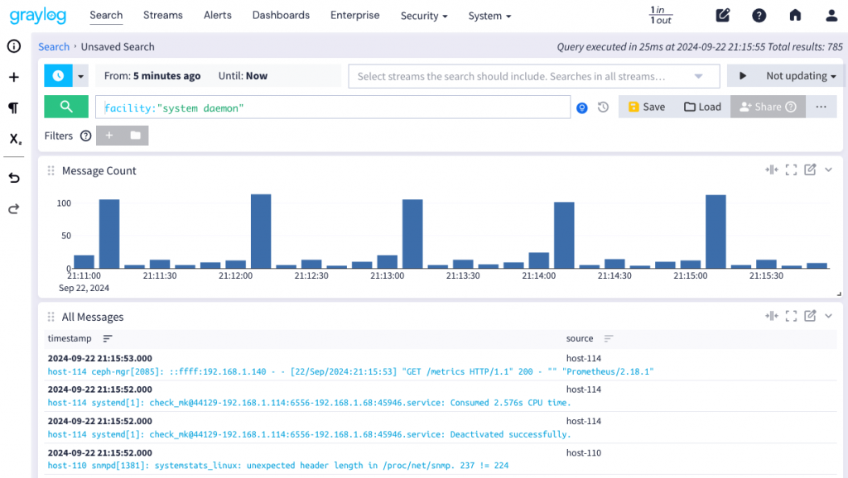This screenshot has width=848, height=478.
Task: Click the host-110 source value
Action: pos(584,452)
